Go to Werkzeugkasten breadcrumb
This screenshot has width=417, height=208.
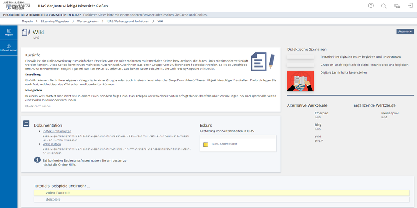click(x=88, y=21)
